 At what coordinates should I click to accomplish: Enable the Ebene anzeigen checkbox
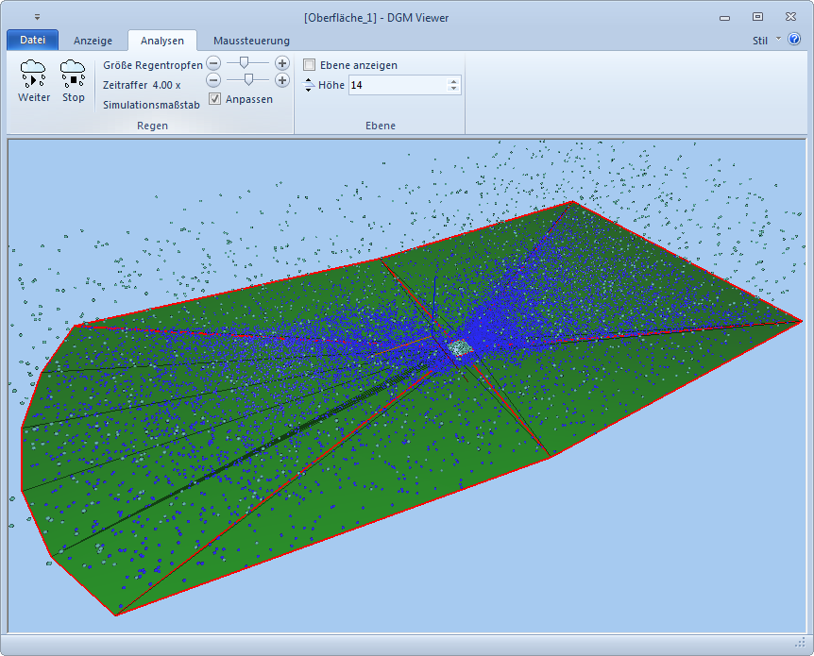point(310,65)
